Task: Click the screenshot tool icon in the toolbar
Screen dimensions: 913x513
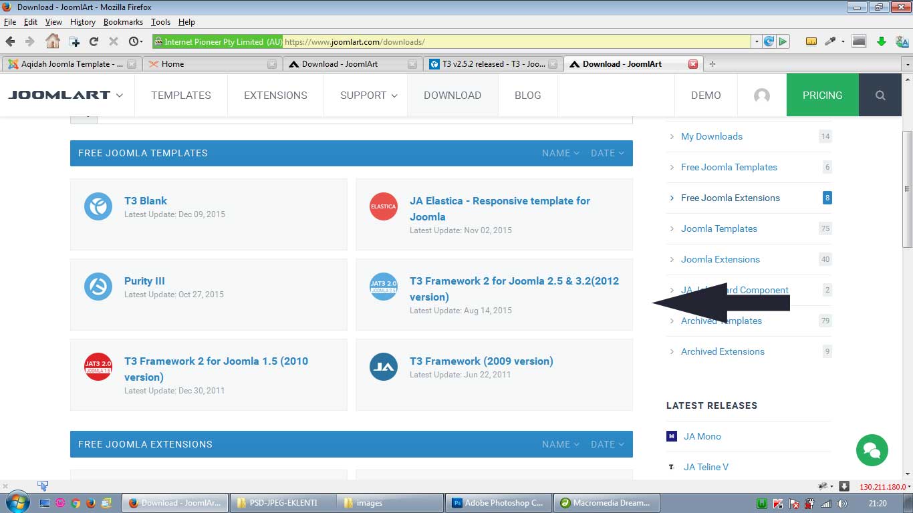Action: click(x=859, y=41)
